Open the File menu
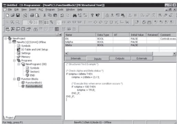Screen dimensions: 177x124 10,10
